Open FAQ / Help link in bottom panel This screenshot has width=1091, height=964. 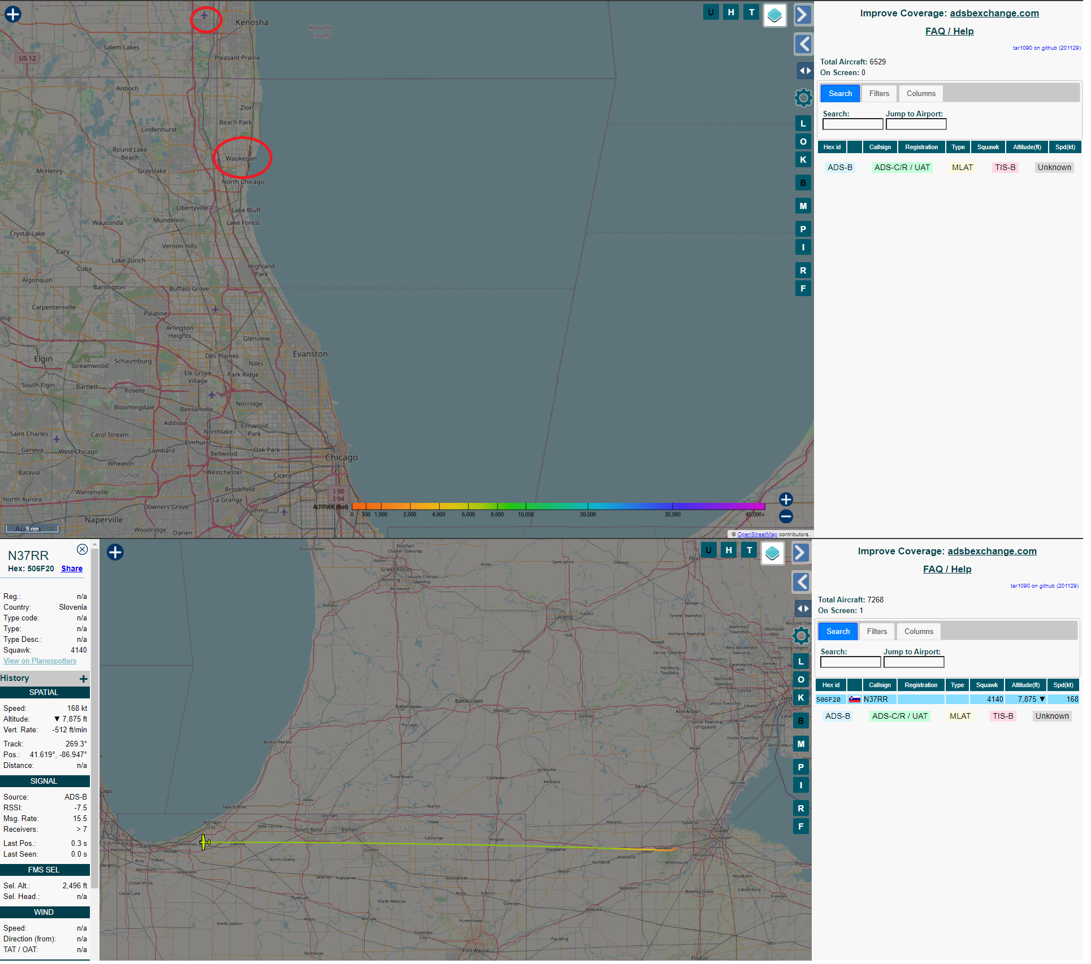click(947, 570)
